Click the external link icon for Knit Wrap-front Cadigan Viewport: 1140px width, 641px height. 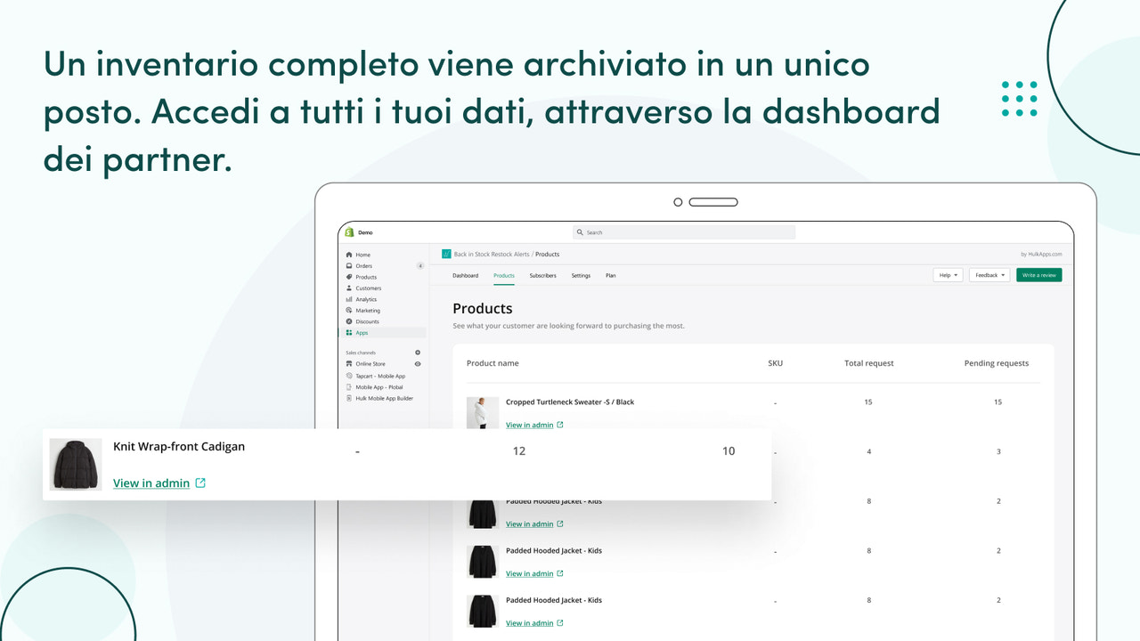[x=200, y=483]
